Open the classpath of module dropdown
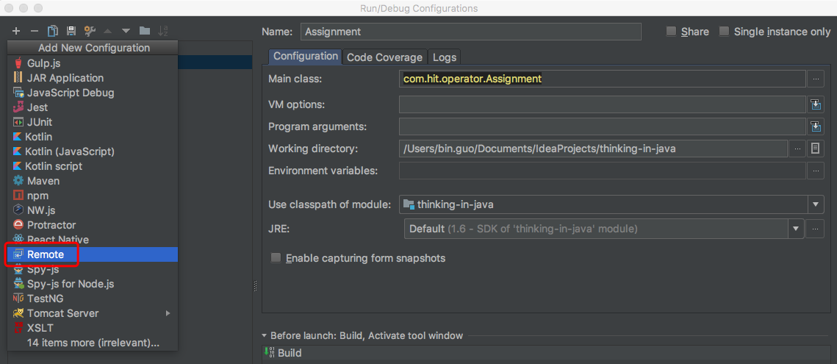Viewport: 837px width, 364px height. point(816,204)
